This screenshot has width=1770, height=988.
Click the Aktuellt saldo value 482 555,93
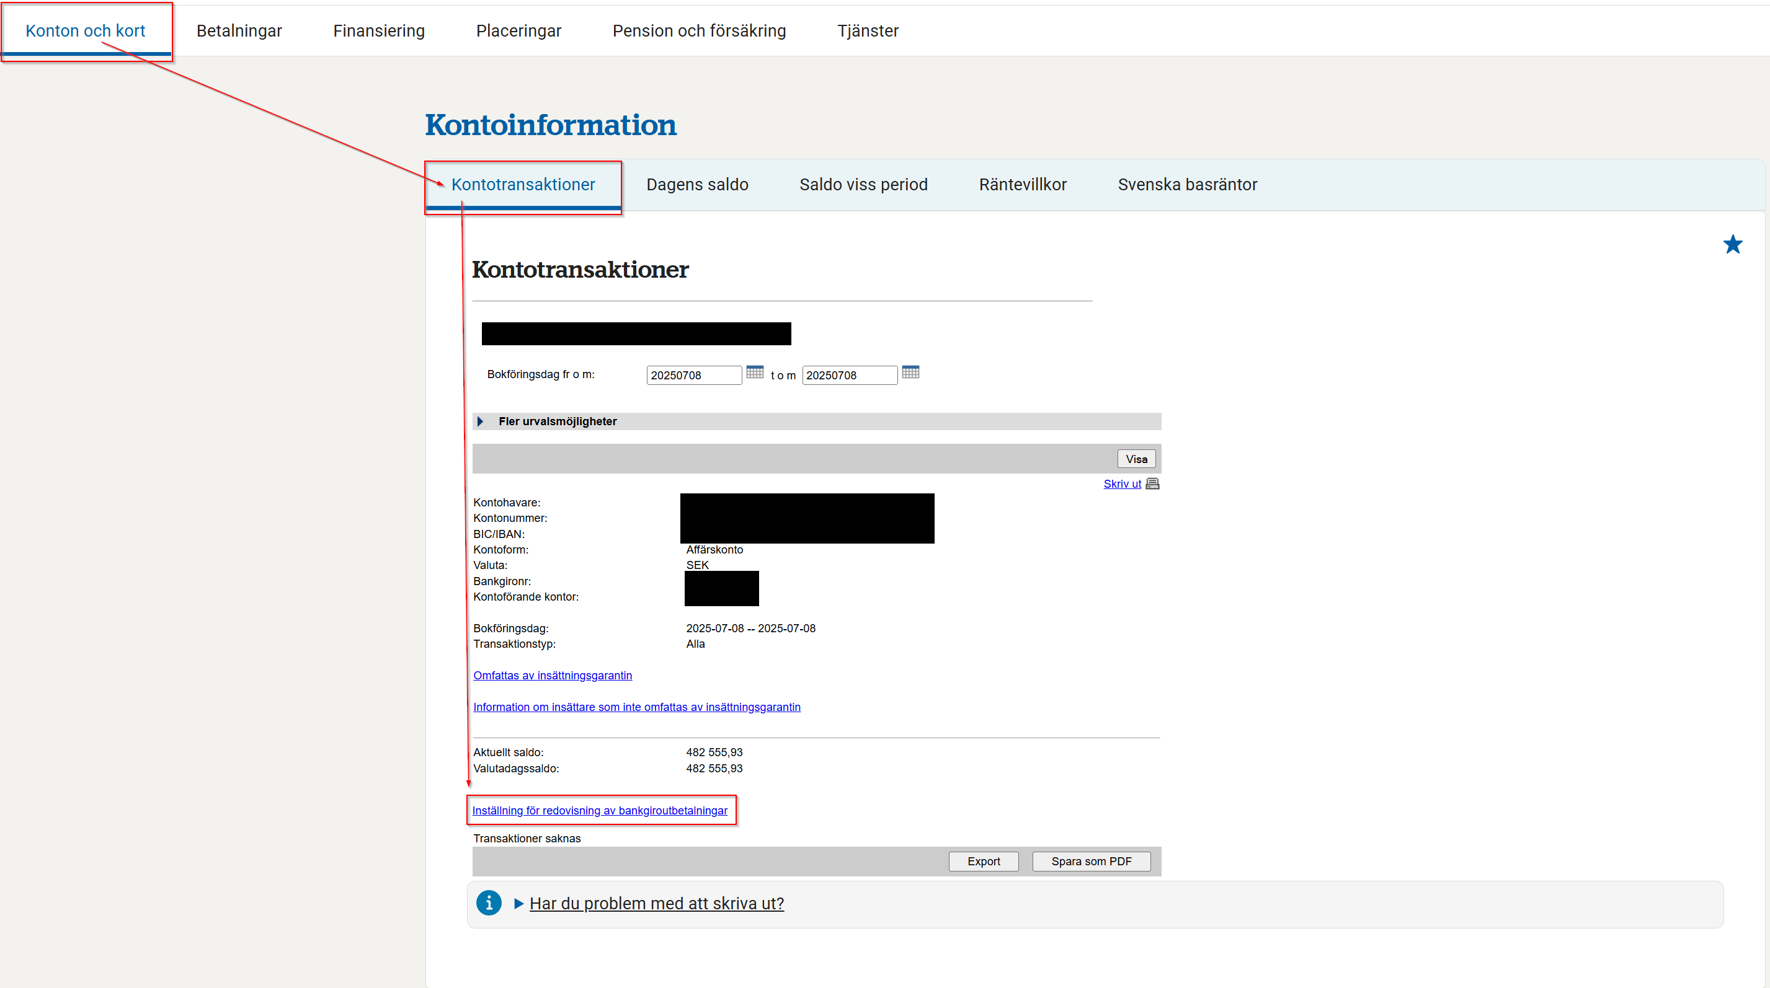(x=714, y=752)
